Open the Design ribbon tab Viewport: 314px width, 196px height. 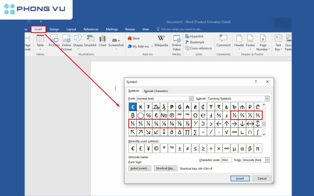54,29
